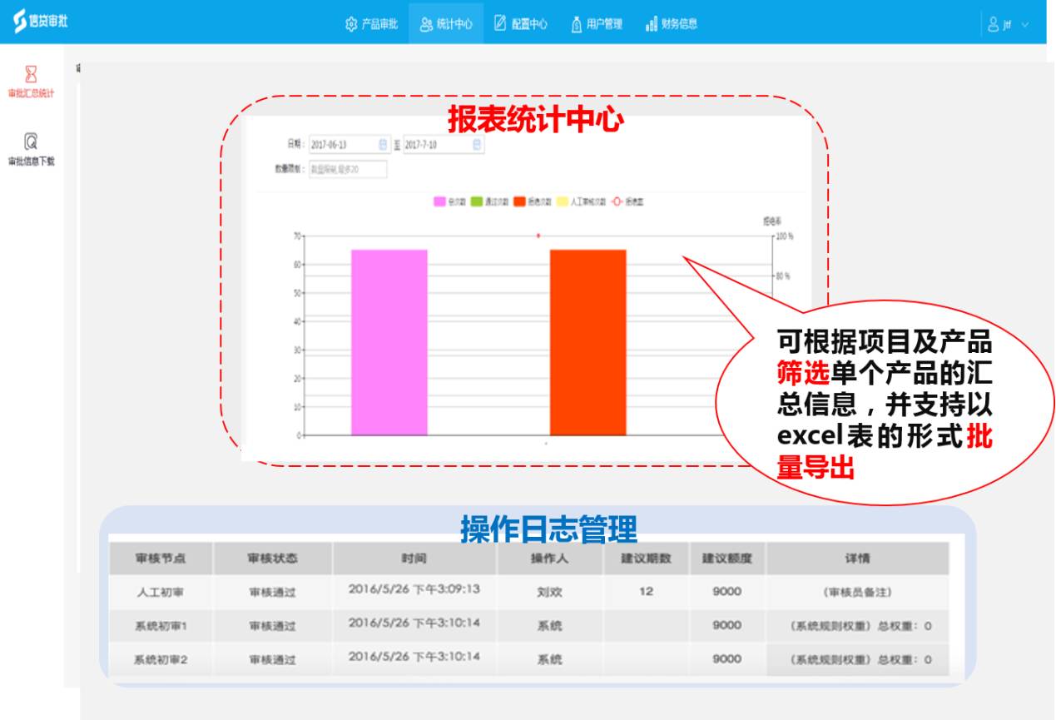Click 系统 operator in 系统初审1 row
Image resolution: width=1056 pixels, height=720 pixels.
[x=550, y=626]
